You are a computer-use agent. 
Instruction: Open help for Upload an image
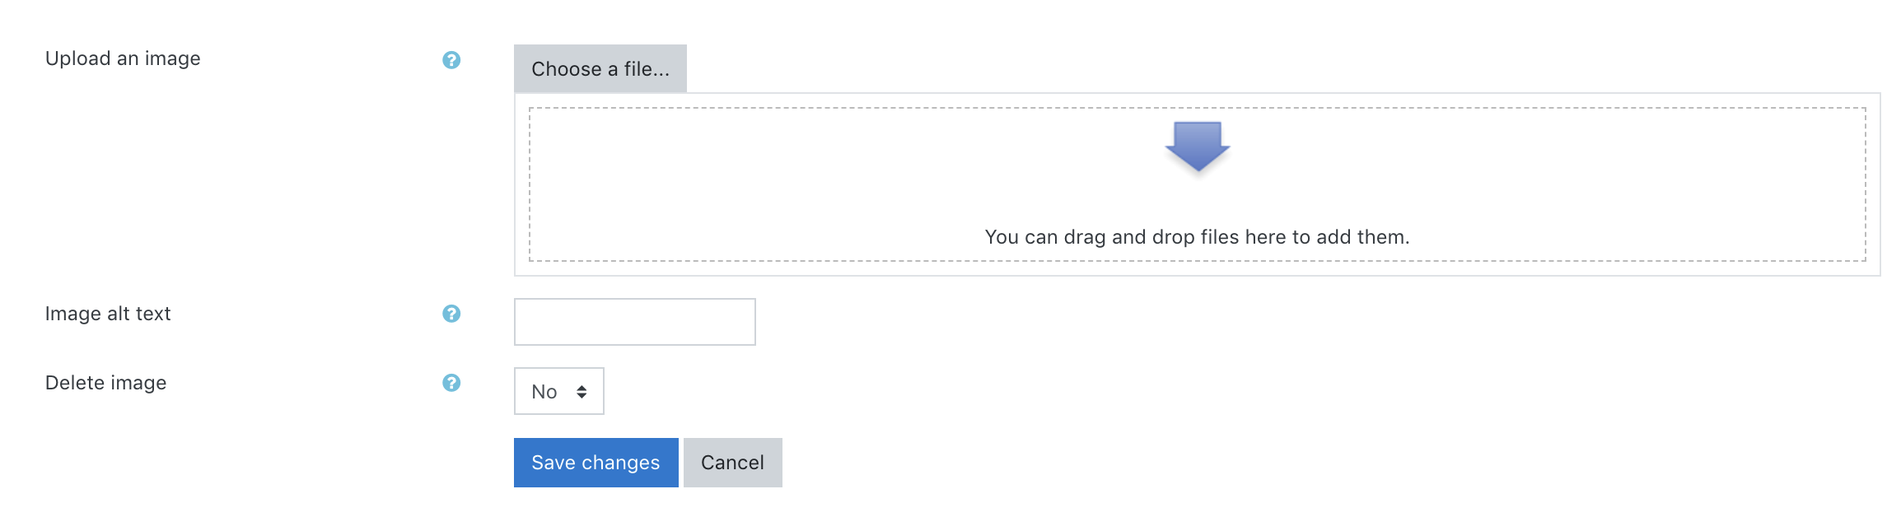point(451,60)
